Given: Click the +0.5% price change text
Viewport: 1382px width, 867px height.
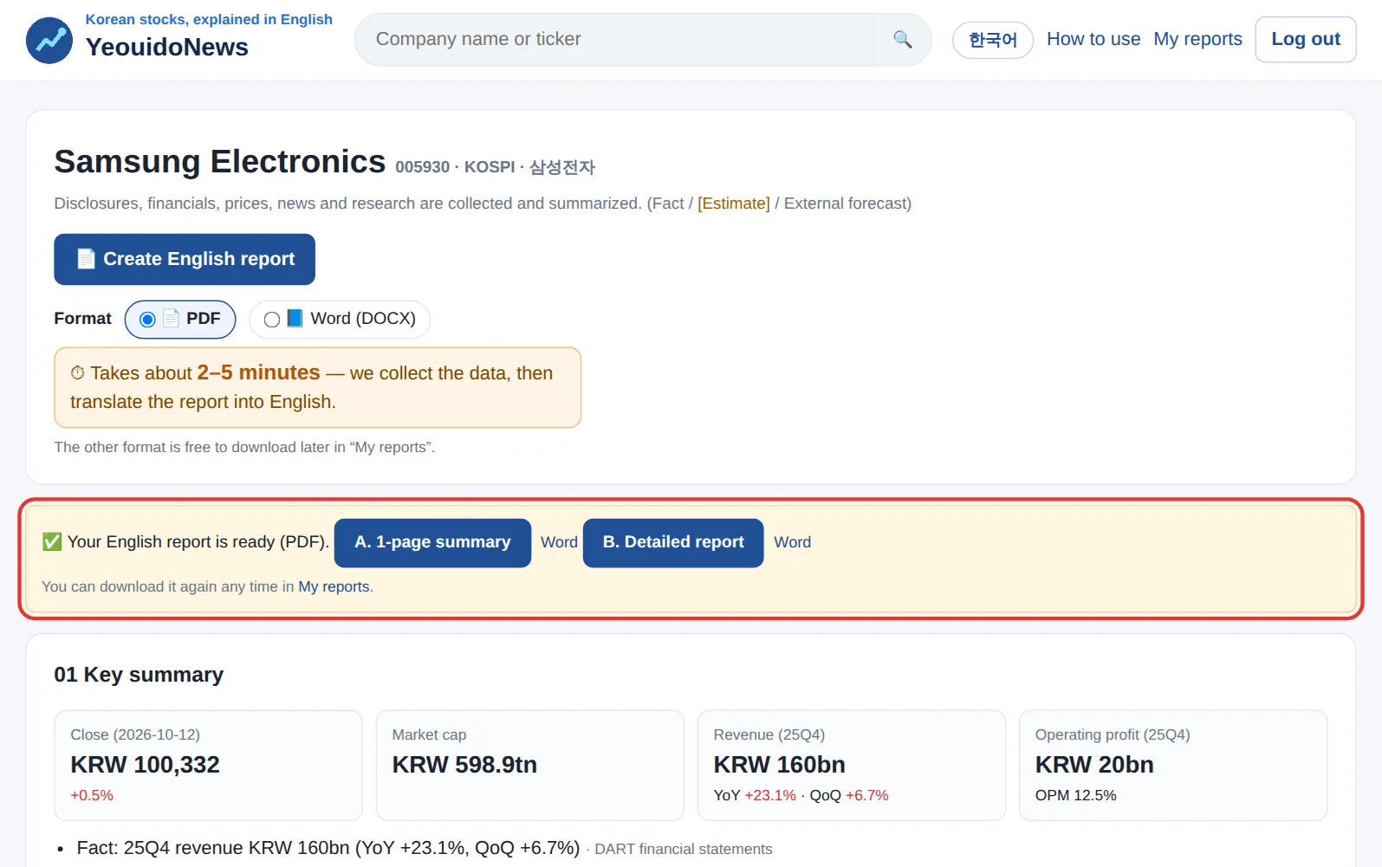Looking at the screenshot, I should pos(92,795).
